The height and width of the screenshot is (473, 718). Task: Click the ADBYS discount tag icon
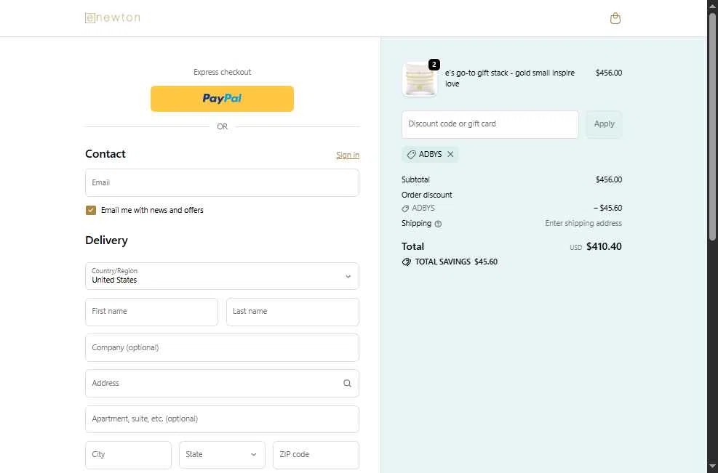[x=411, y=155]
